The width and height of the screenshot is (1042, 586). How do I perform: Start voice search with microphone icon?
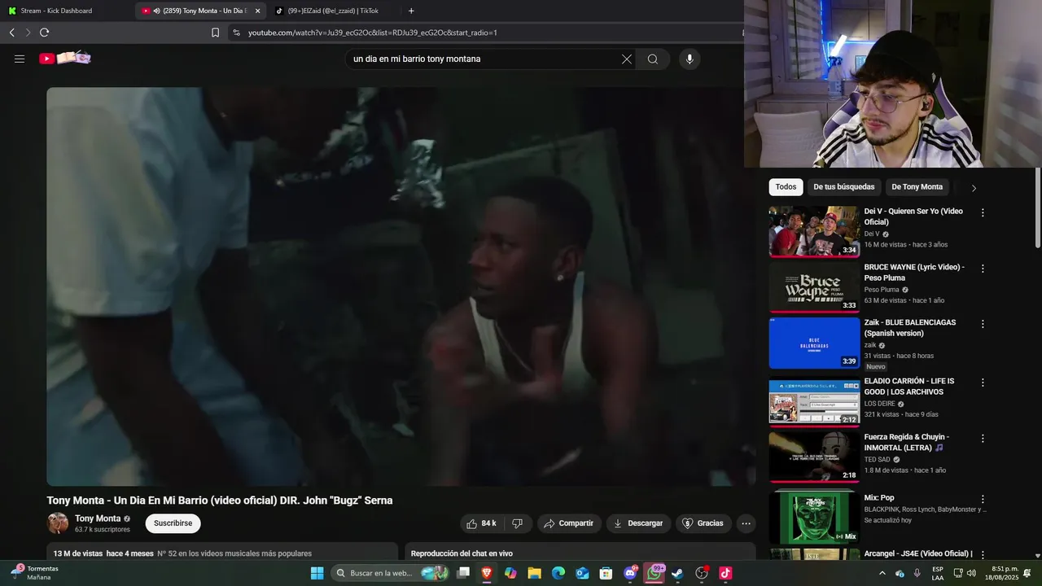(x=690, y=59)
